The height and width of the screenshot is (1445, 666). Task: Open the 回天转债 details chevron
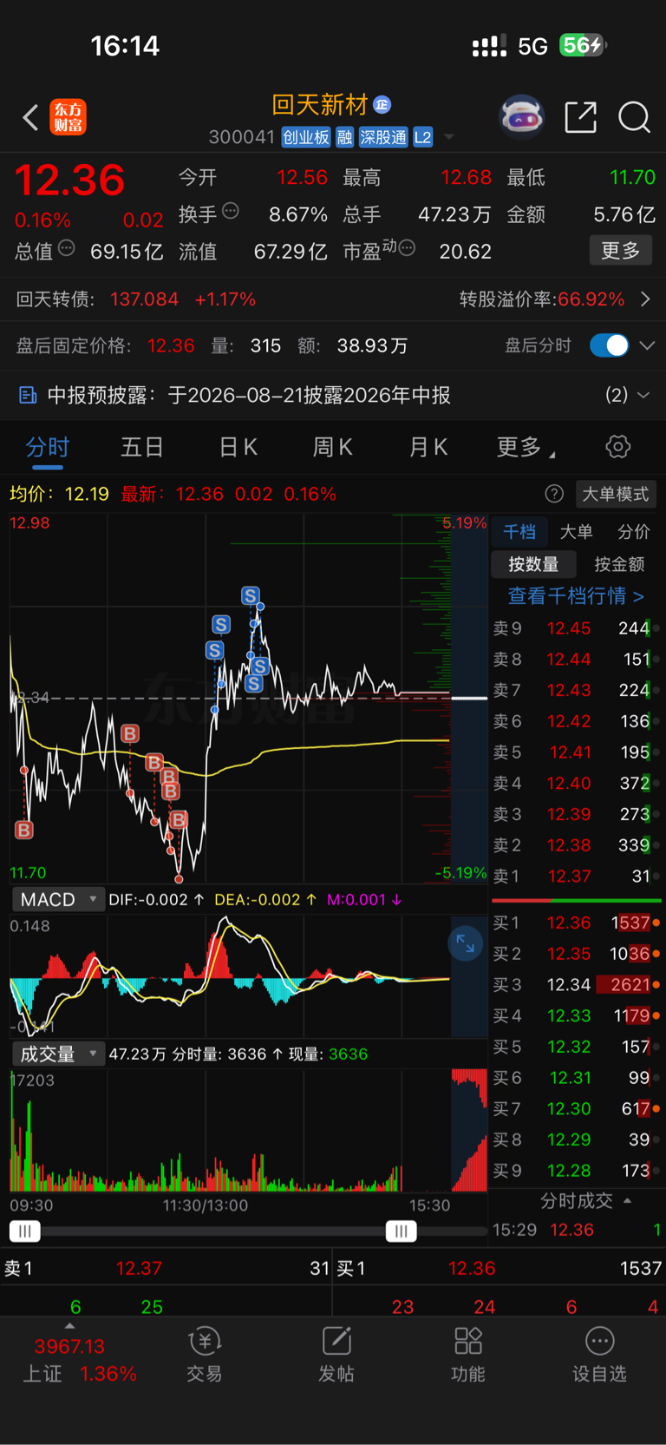[645, 299]
